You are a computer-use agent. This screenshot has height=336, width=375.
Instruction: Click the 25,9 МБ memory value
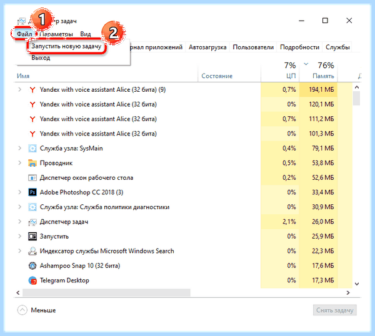(x=322, y=236)
